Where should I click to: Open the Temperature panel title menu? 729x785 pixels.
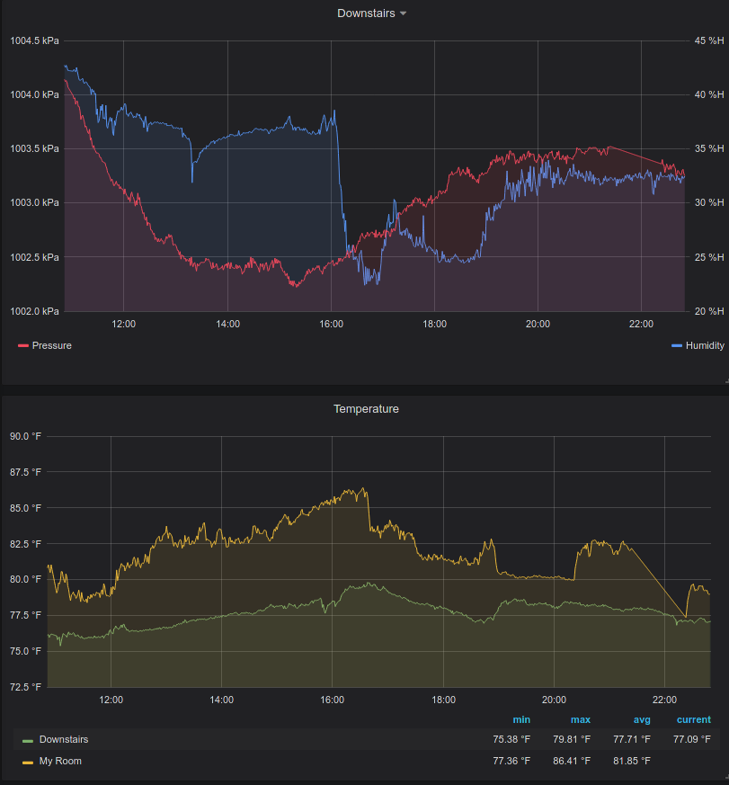(x=366, y=408)
